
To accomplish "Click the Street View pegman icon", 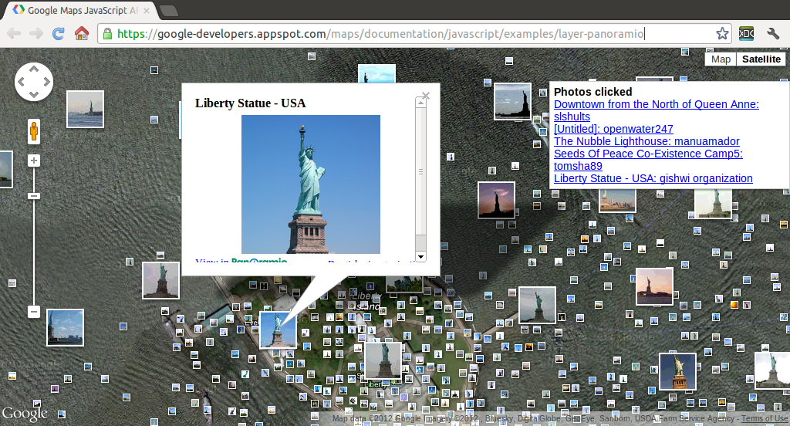I will point(34,132).
